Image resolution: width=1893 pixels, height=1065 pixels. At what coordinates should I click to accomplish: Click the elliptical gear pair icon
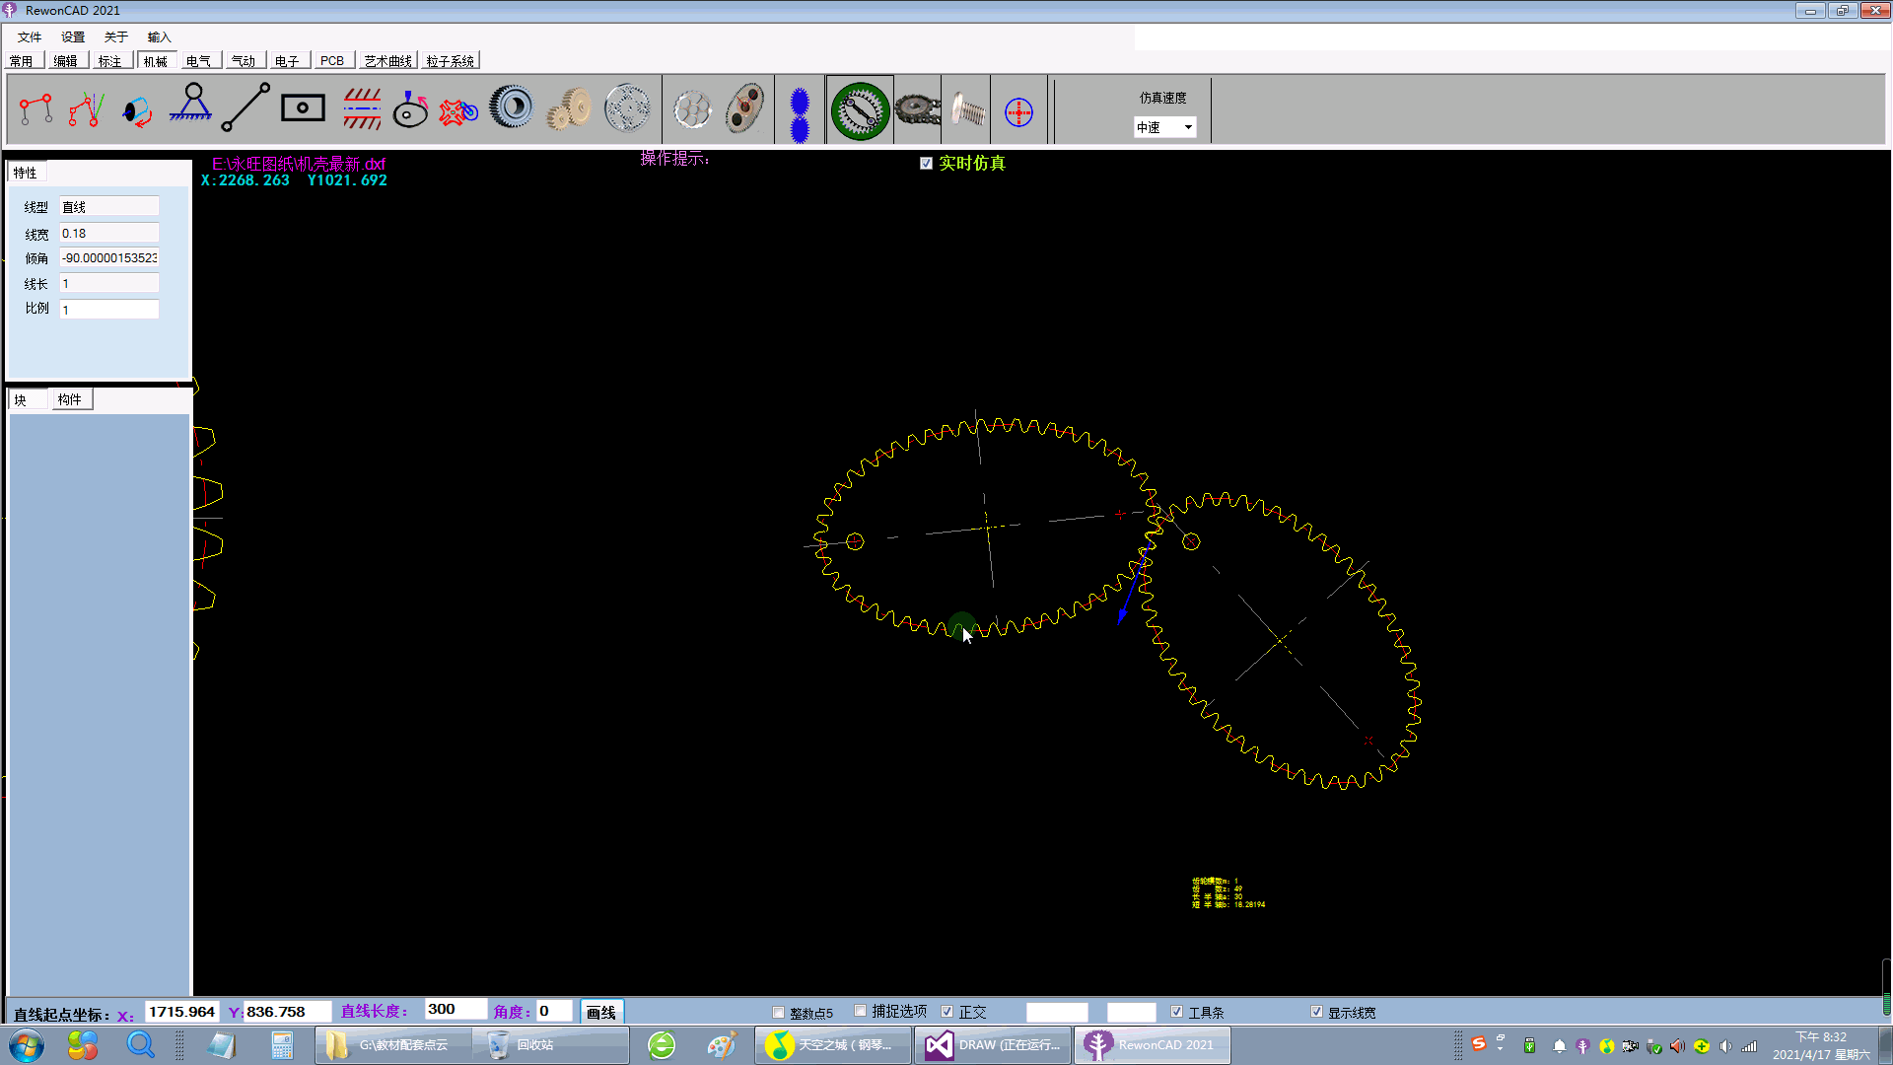click(x=744, y=108)
